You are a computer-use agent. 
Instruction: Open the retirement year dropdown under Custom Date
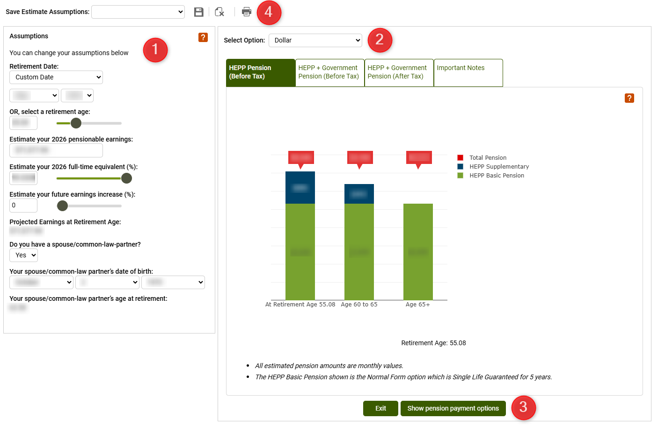point(77,96)
